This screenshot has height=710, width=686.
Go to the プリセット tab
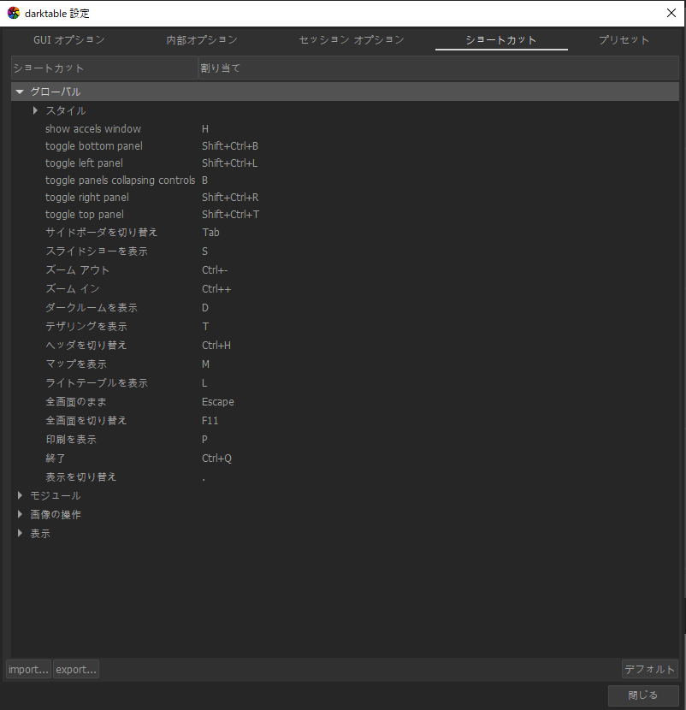624,40
